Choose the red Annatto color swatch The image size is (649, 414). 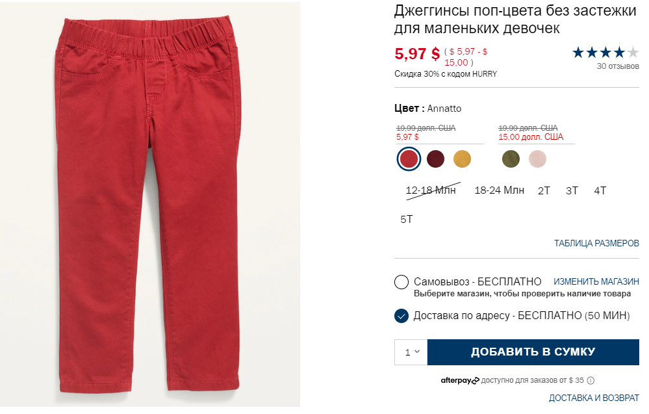[x=409, y=159]
